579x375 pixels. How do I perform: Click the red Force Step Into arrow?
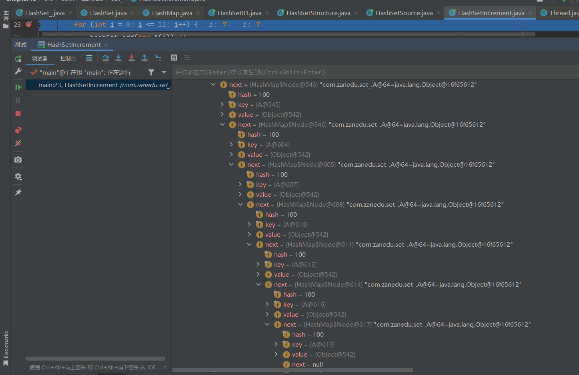click(x=131, y=58)
